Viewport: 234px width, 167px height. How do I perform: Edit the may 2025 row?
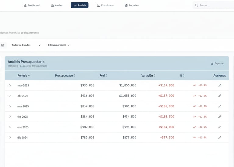[x=220, y=85]
